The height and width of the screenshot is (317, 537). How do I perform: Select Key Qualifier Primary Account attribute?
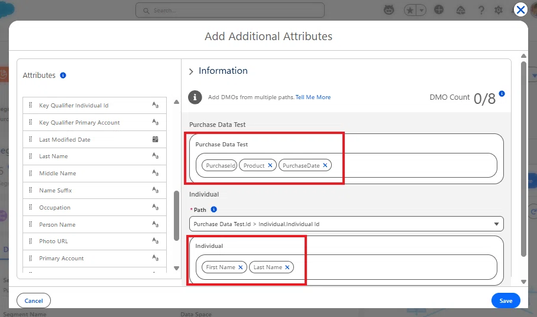95,122
